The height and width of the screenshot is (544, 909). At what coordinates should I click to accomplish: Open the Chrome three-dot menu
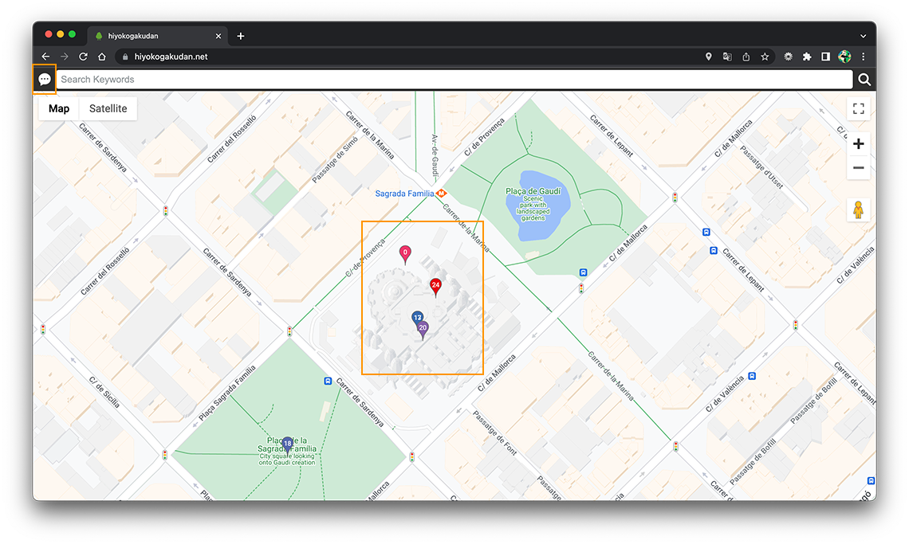(x=864, y=57)
